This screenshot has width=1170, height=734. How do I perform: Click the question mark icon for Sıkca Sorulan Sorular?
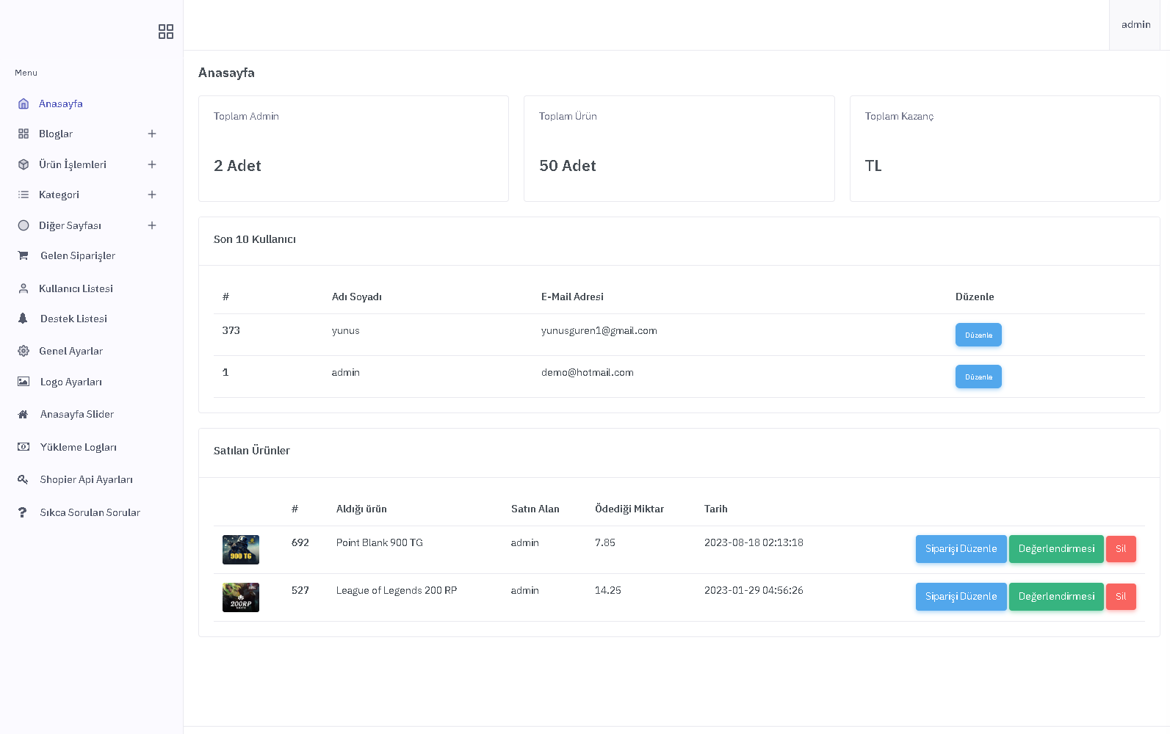pyautogui.click(x=22, y=512)
